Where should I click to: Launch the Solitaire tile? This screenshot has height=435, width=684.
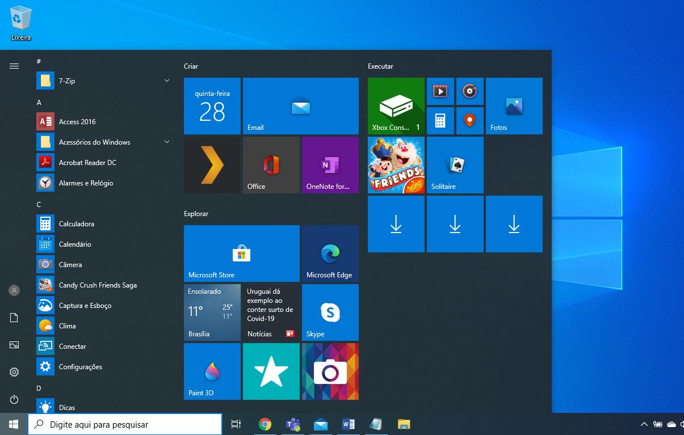455,165
